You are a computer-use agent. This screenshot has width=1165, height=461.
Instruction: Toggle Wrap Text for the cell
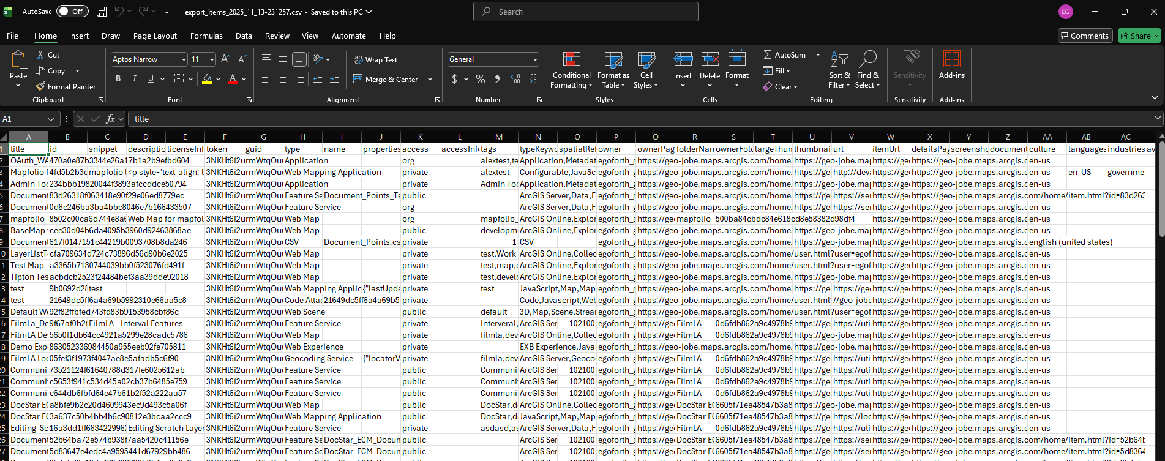pos(376,60)
